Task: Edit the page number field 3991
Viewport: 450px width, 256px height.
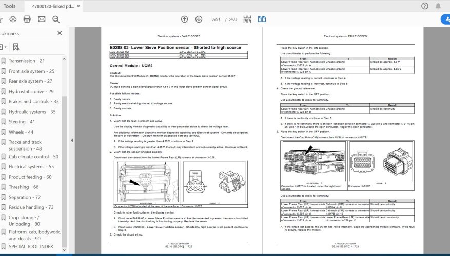Action: point(216,19)
